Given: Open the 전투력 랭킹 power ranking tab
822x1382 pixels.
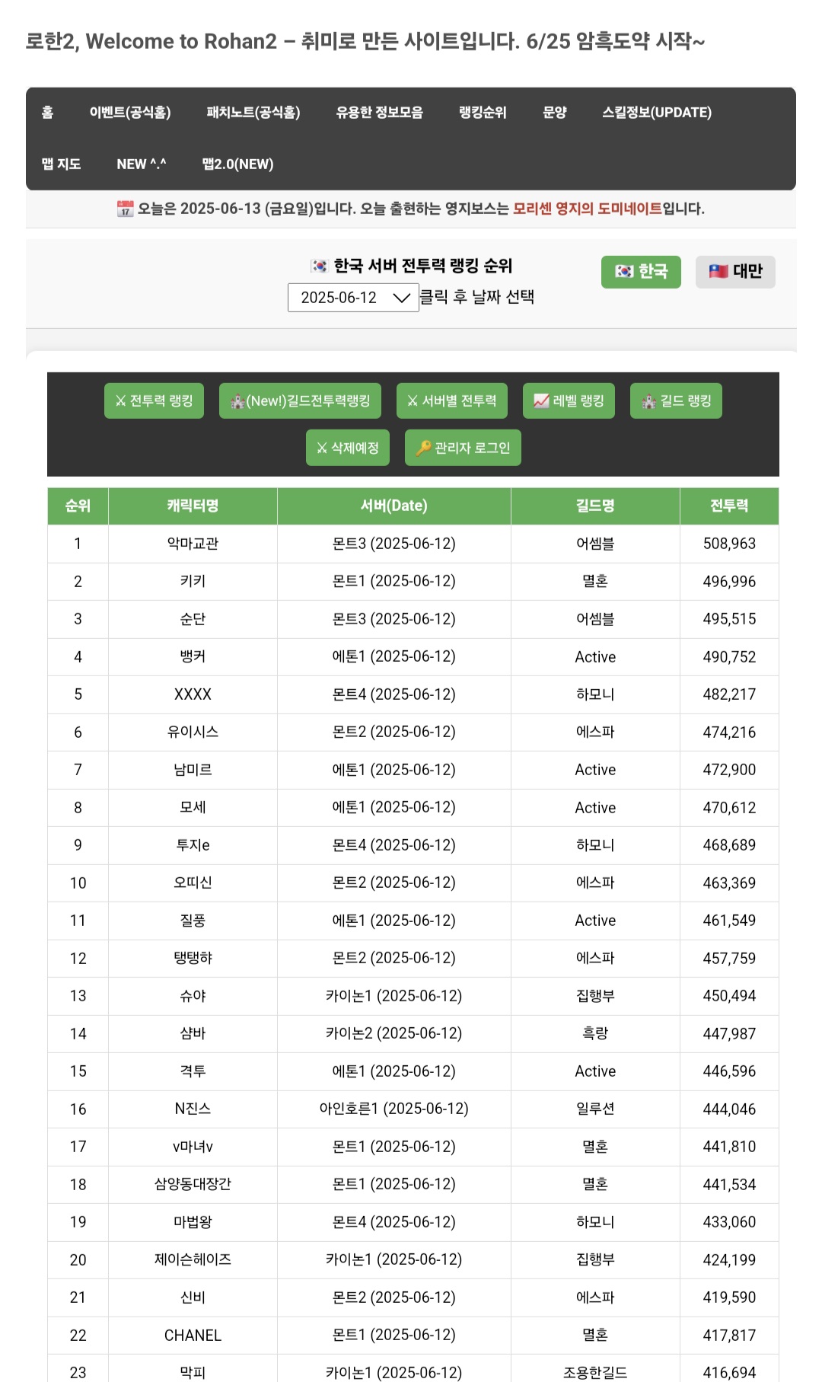Looking at the screenshot, I should [154, 401].
